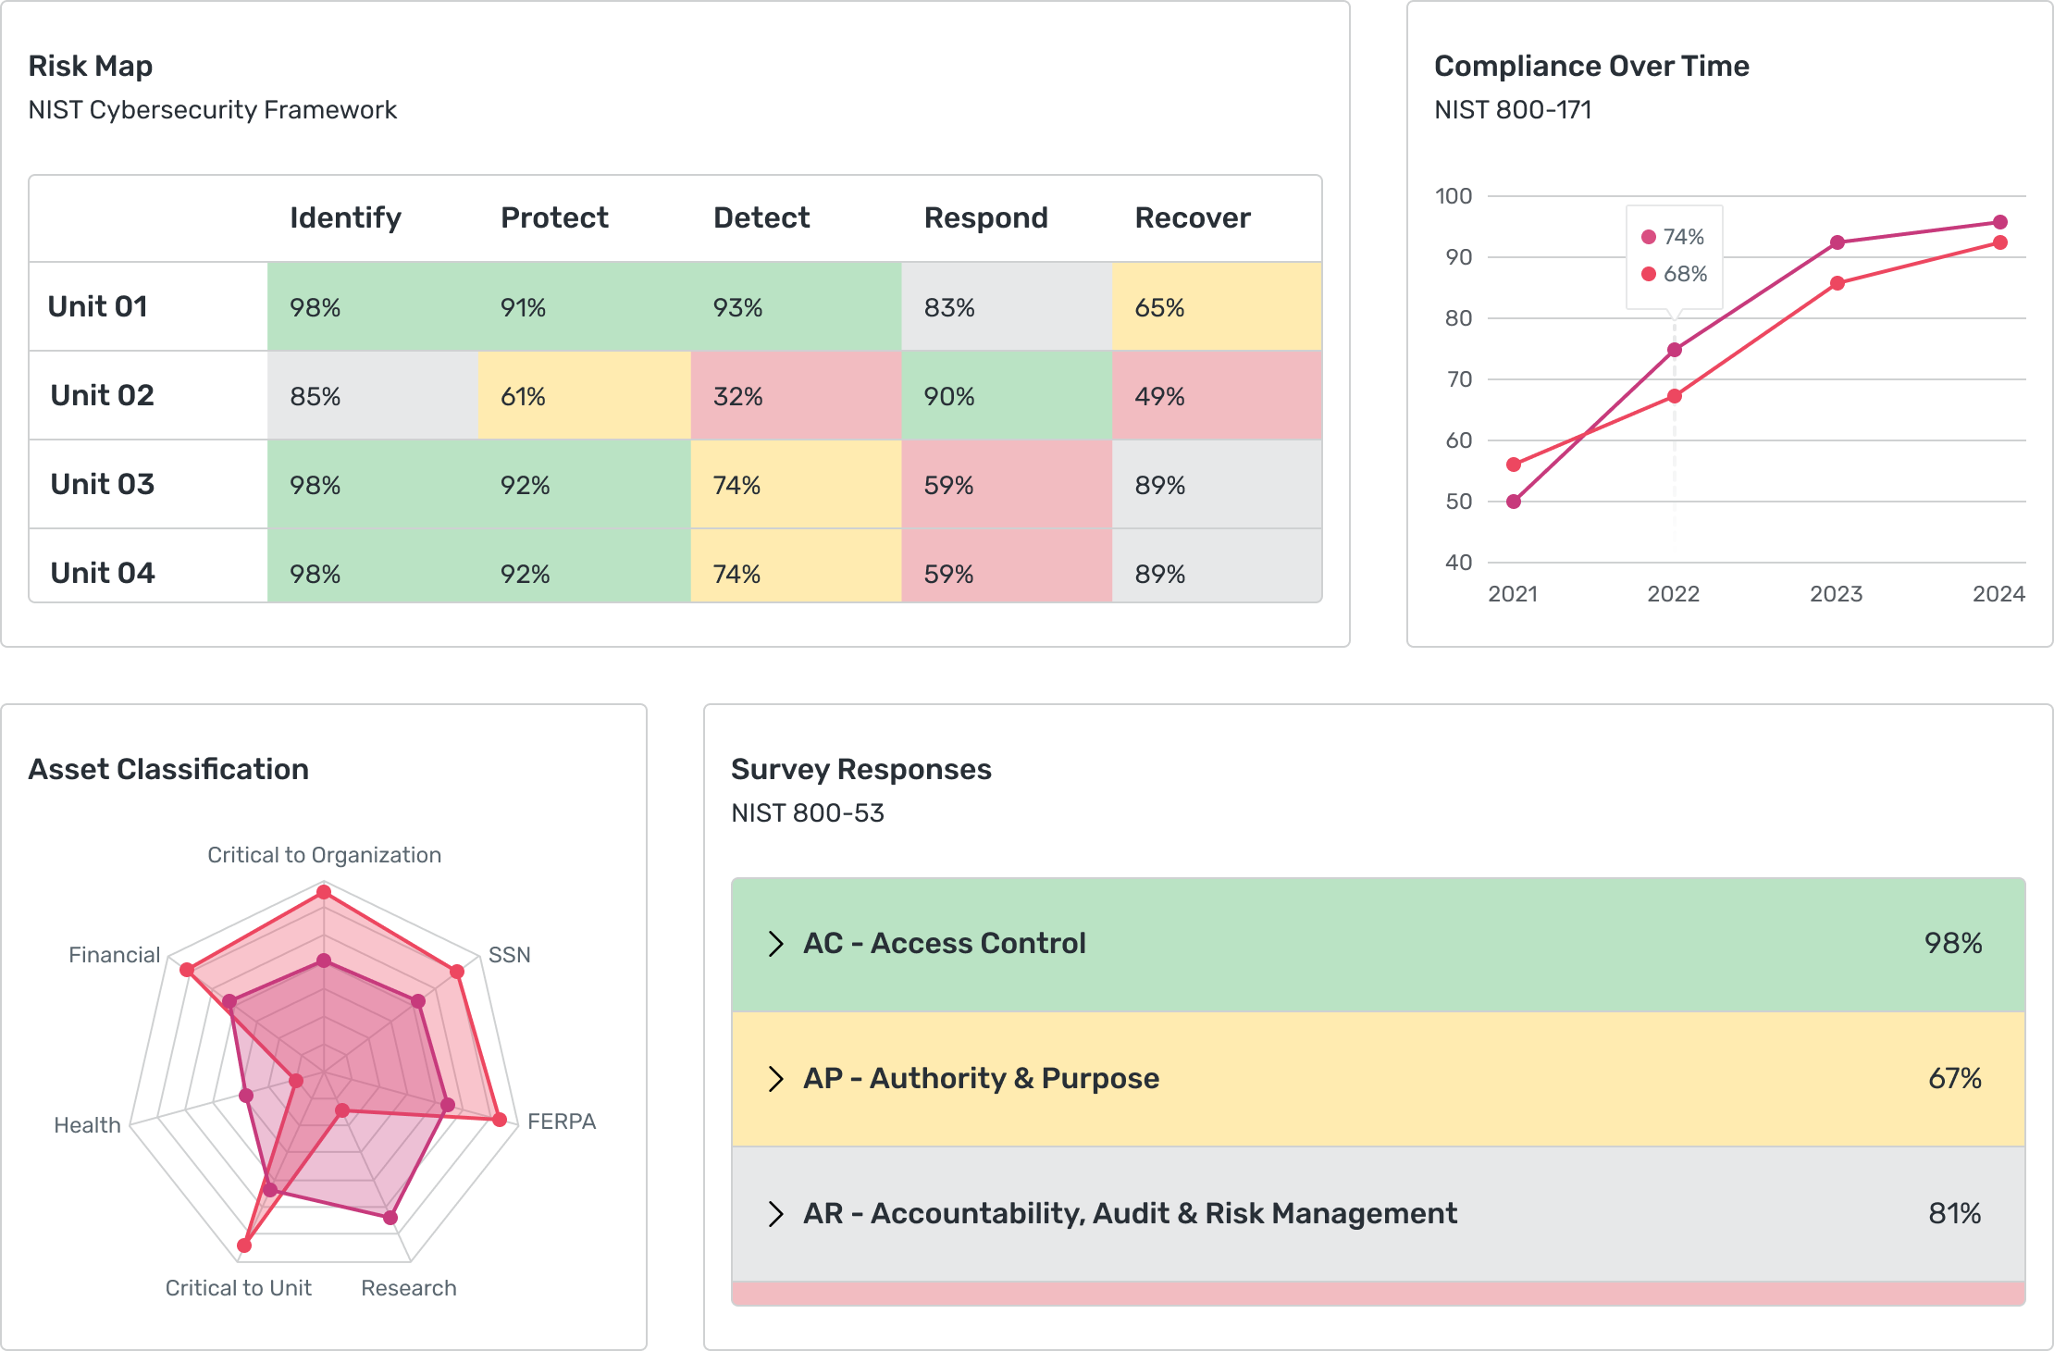This screenshot has width=2054, height=1351.
Task: Click the 2024 top purple data point
Action: [x=2000, y=222]
